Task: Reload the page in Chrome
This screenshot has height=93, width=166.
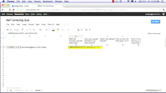Action: [10, 10]
